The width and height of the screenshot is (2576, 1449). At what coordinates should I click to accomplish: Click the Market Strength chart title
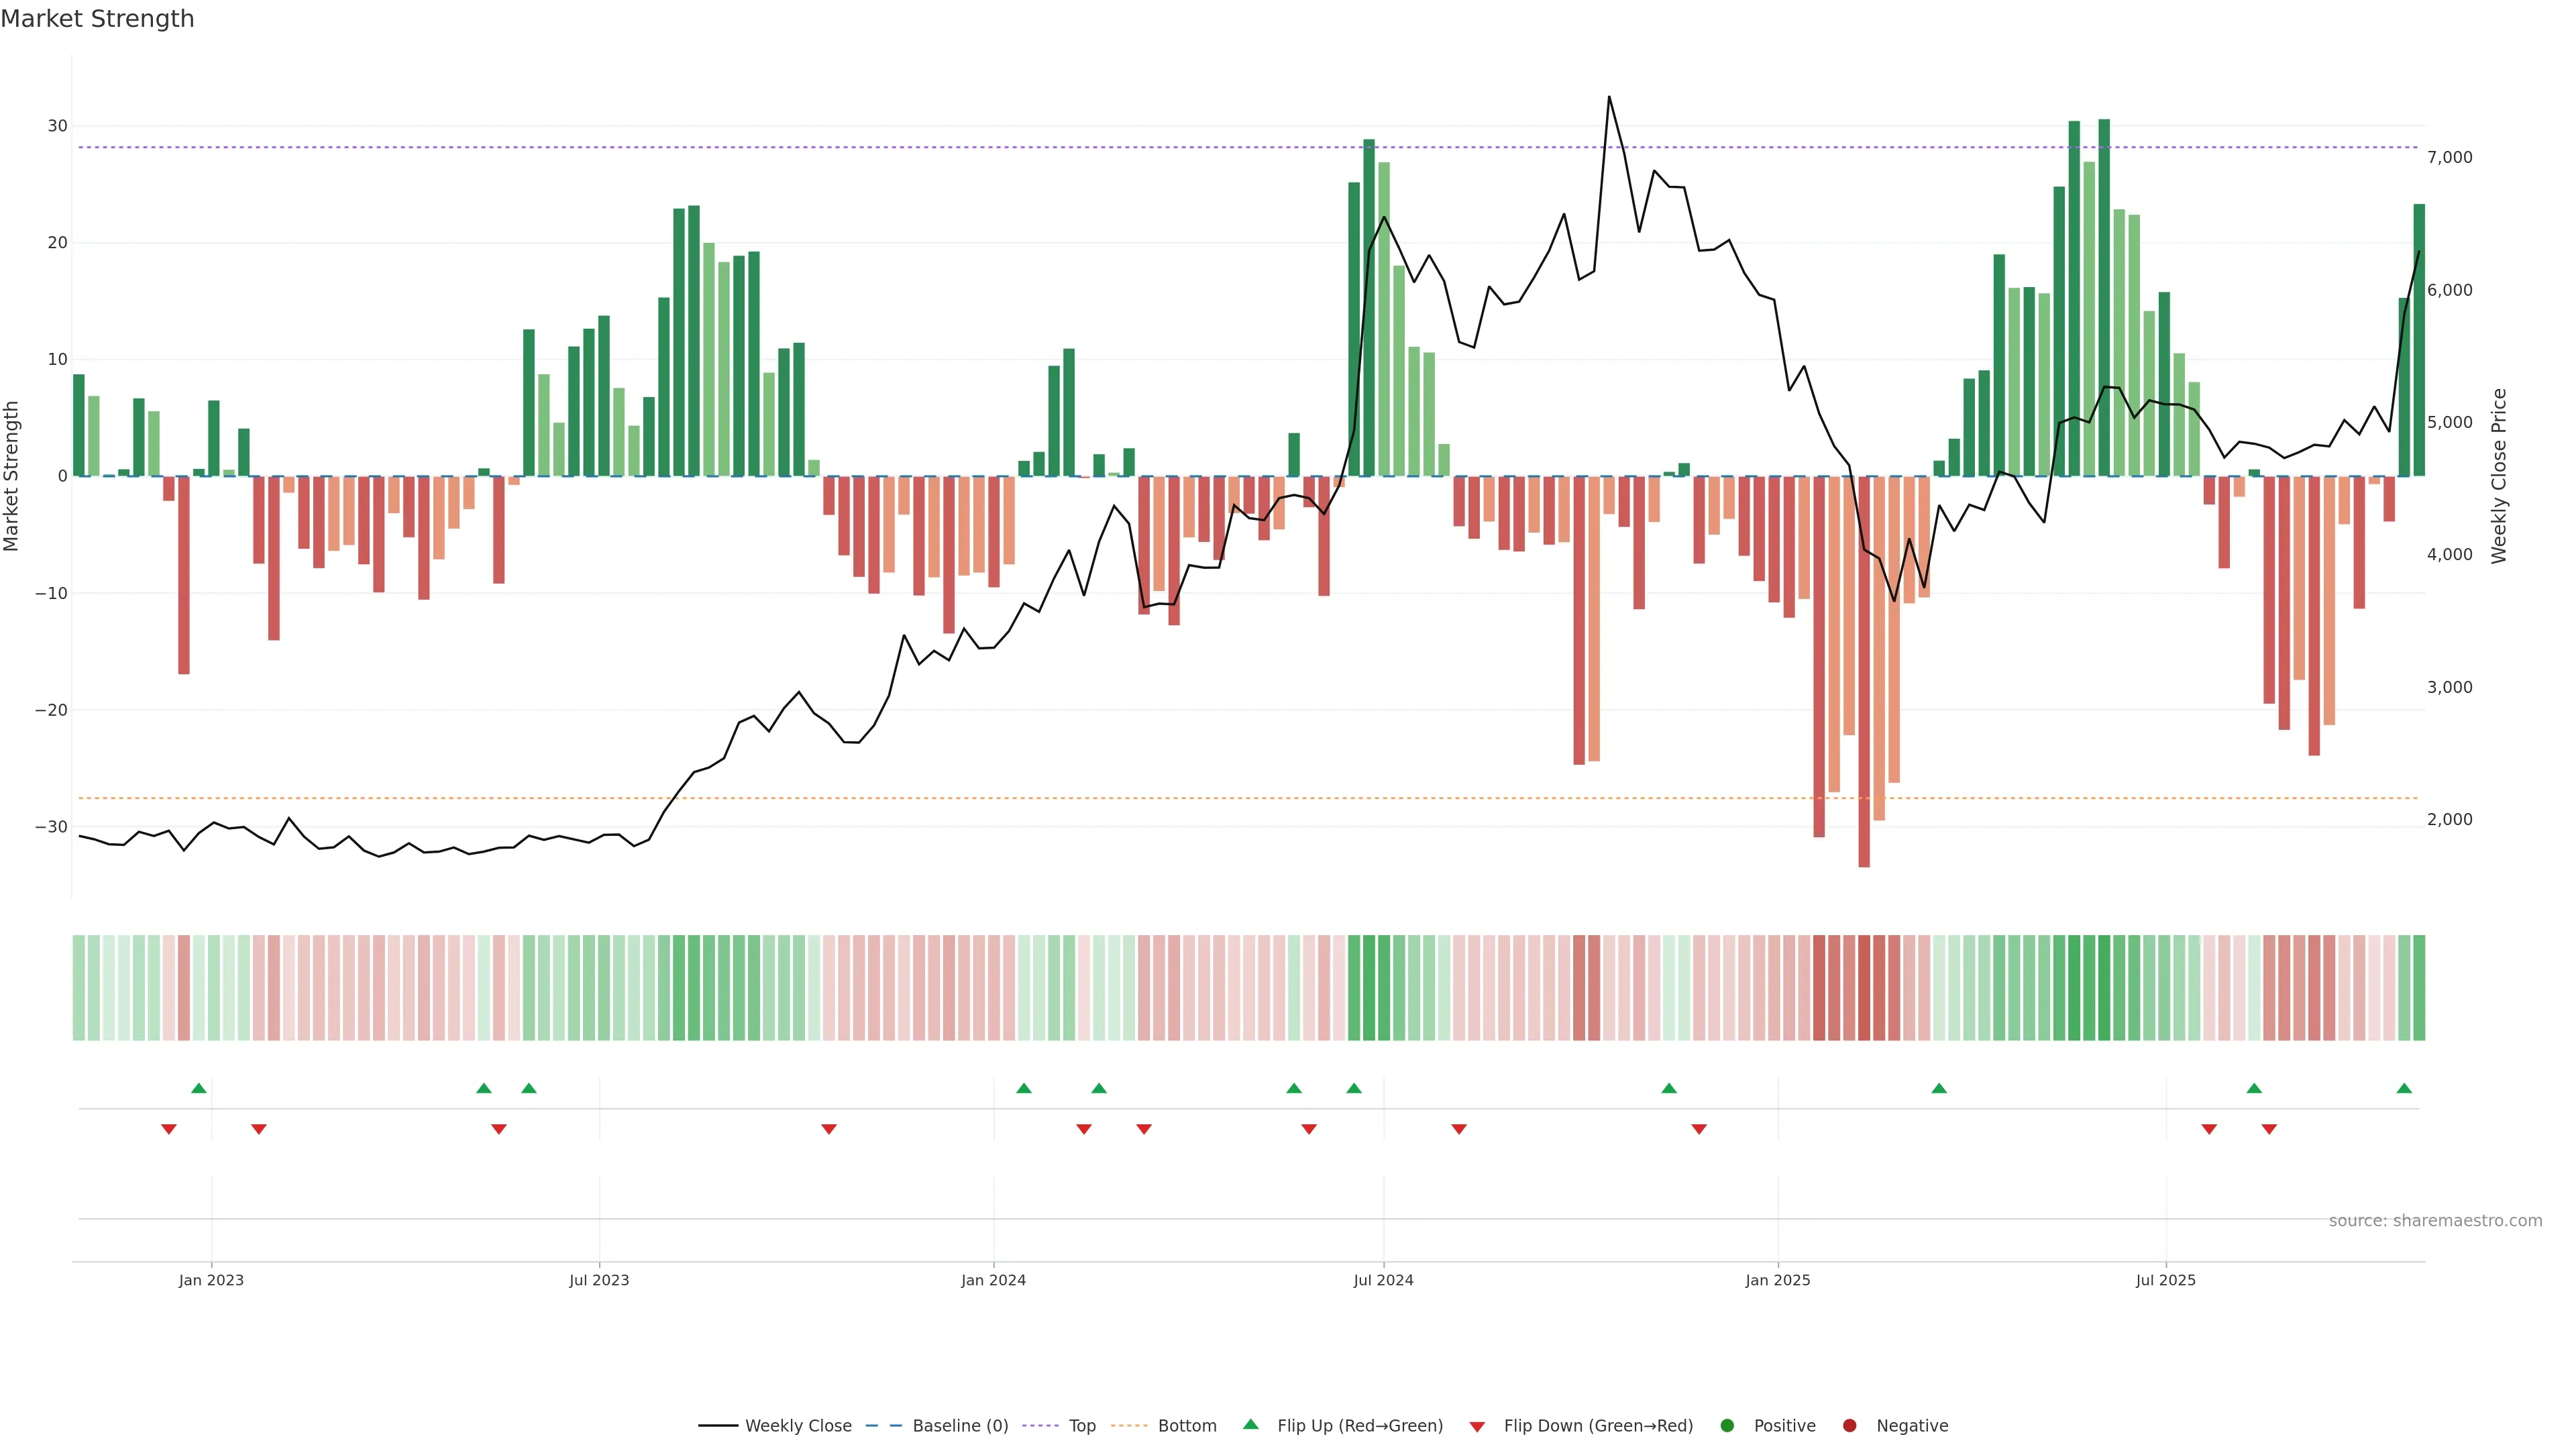point(97,19)
